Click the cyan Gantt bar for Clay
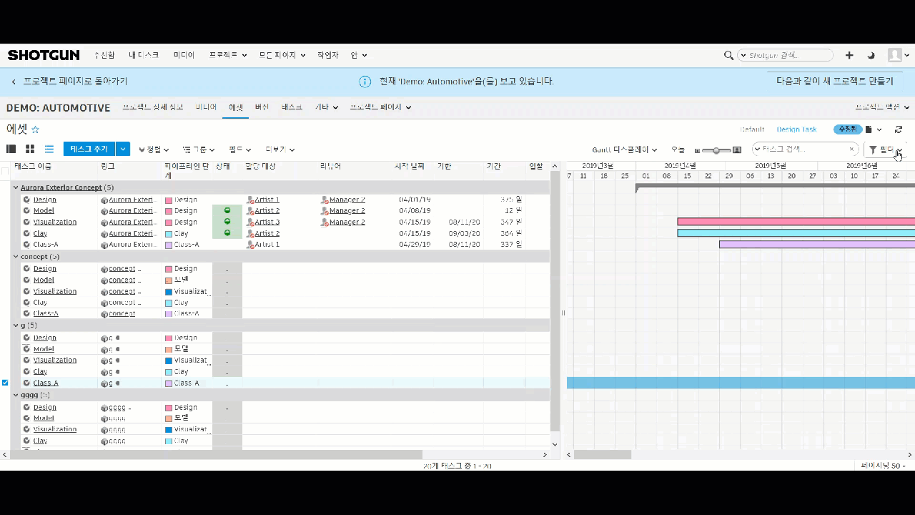The image size is (915, 515). tap(796, 232)
